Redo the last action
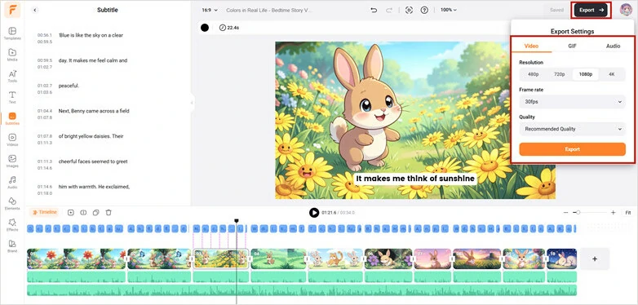Screen dimensions: 638x305 pos(389,10)
